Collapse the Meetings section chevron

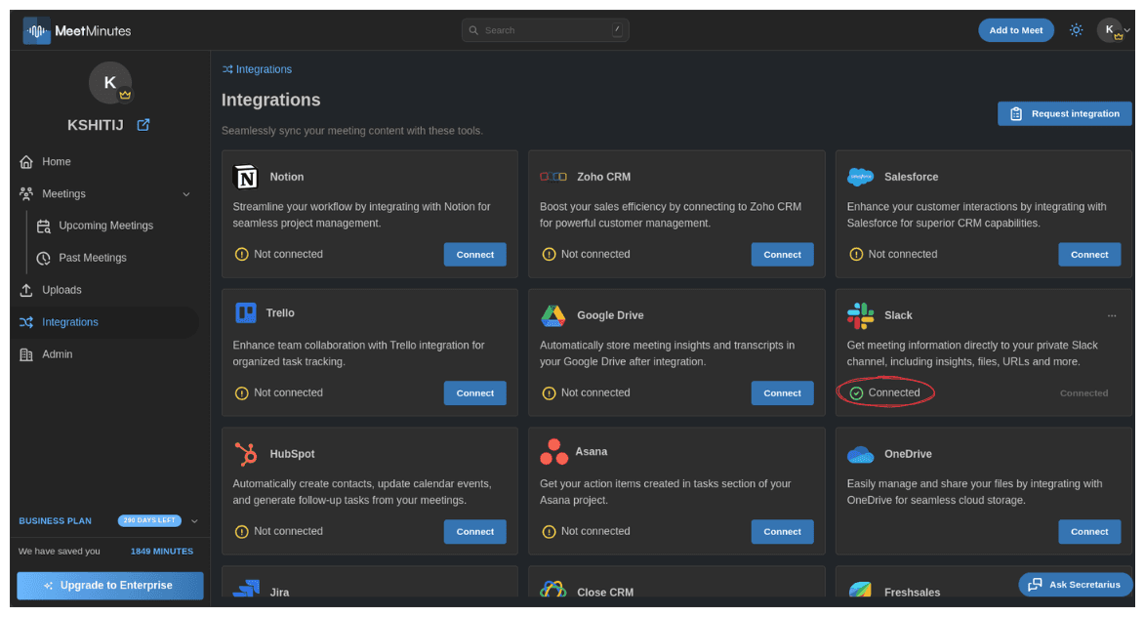tap(186, 194)
